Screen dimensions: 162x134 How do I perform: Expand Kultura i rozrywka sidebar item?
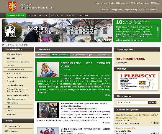pyautogui.click(x=14, y=74)
